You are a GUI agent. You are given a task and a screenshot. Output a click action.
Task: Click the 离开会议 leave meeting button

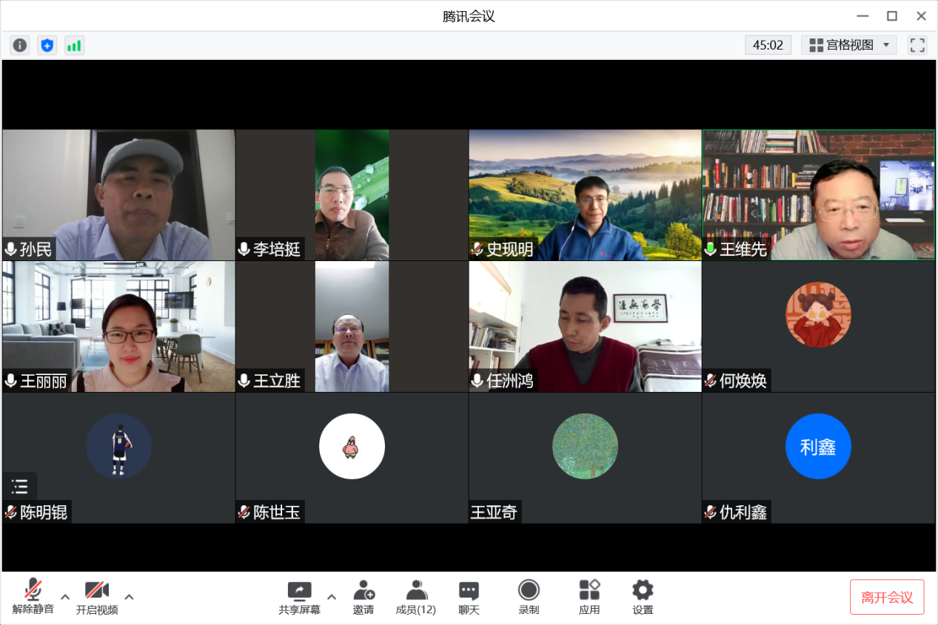pos(887,597)
